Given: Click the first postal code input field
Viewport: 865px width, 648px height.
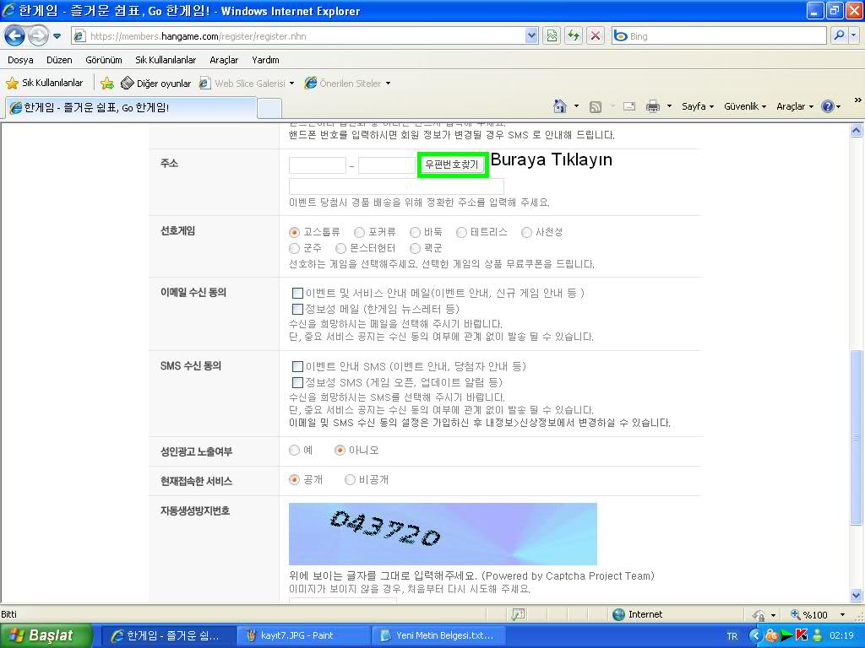Looking at the screenshot, I should (318, 165).
